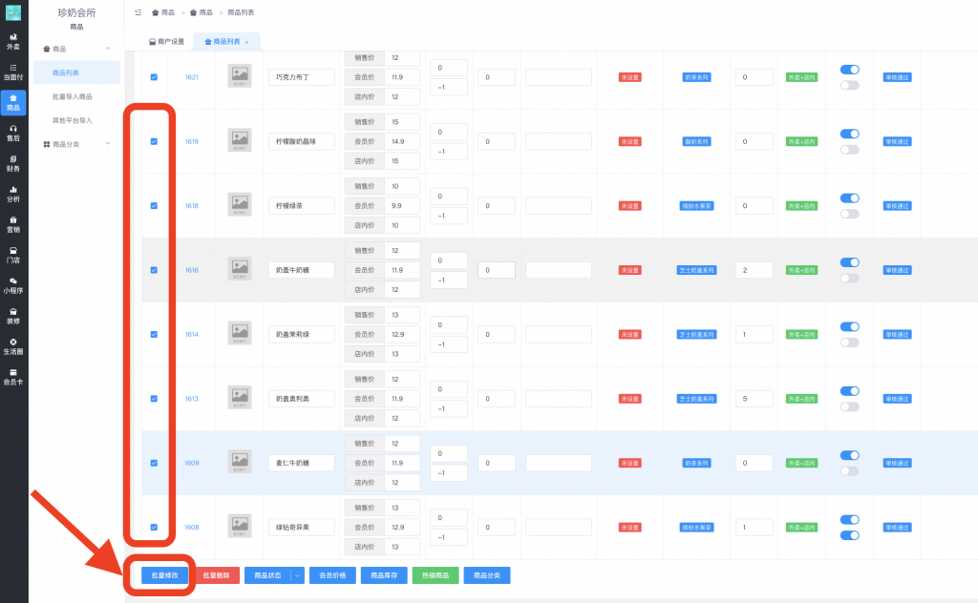Toggle the upper switch for product 1616
The image size is (978, 603).
(849, 262)
